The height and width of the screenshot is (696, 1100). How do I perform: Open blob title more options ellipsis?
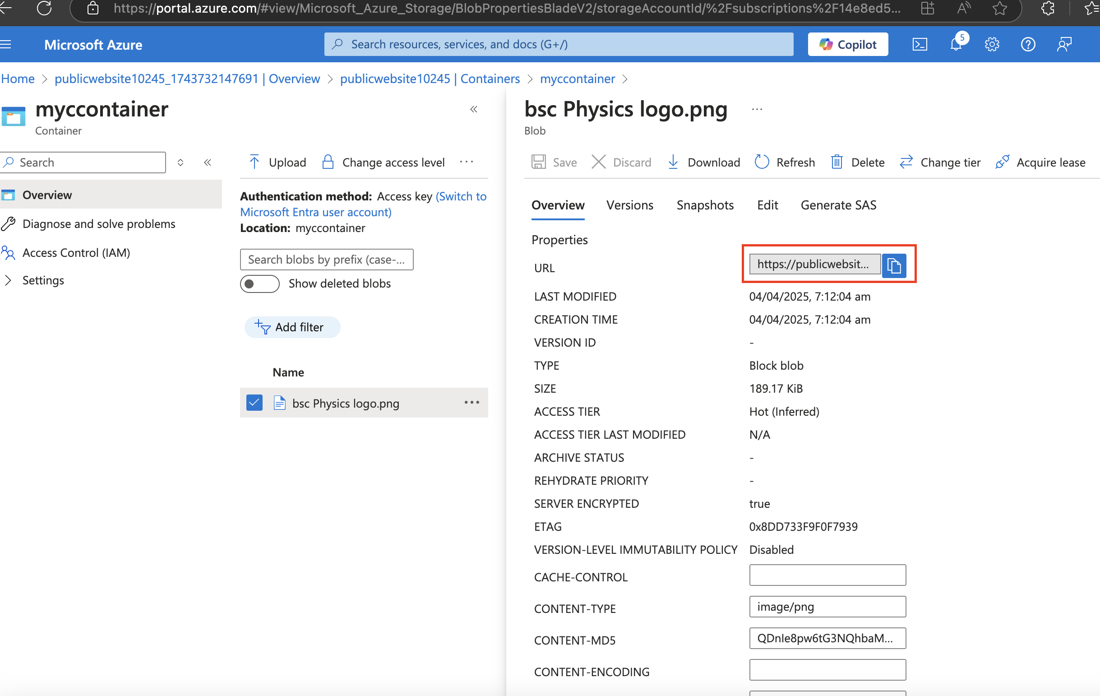pyautogui.click(x=757, y=109)
